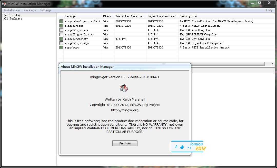Click 'The GNU Objective-C Compiler' description

pos(201,43)
